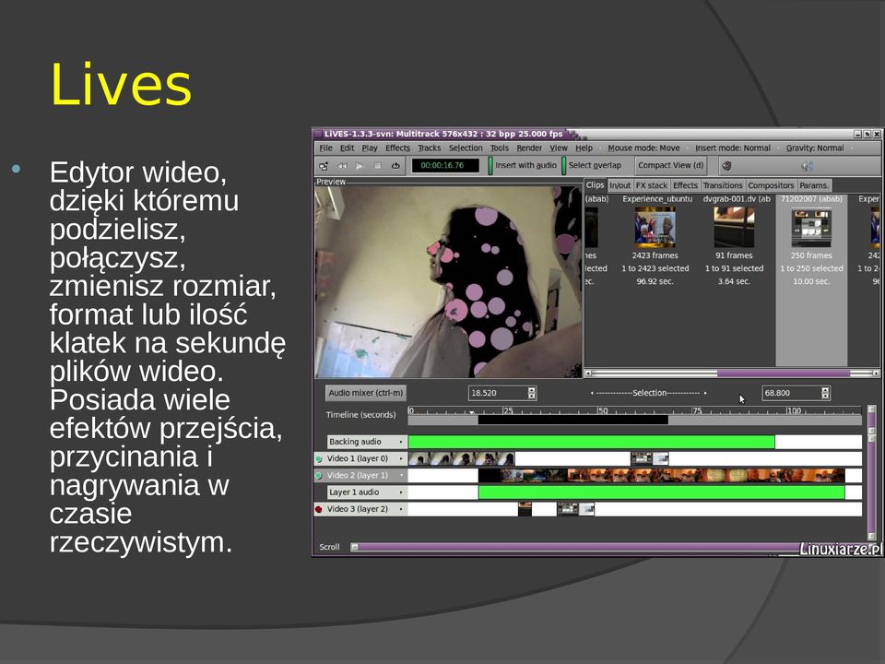This screenshot has height=664, width=885.
Task: Click the paint palette icon in toolbar
Action: 727,166
